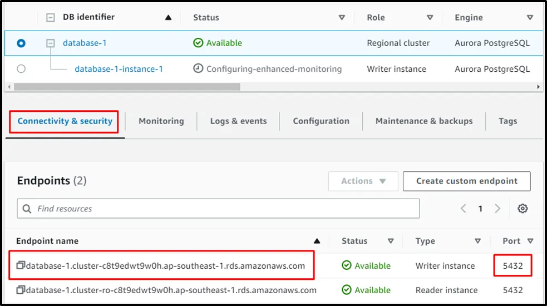
Task: Sort by DB identifier ascending arrow
Action: click(x=168, y=18)
